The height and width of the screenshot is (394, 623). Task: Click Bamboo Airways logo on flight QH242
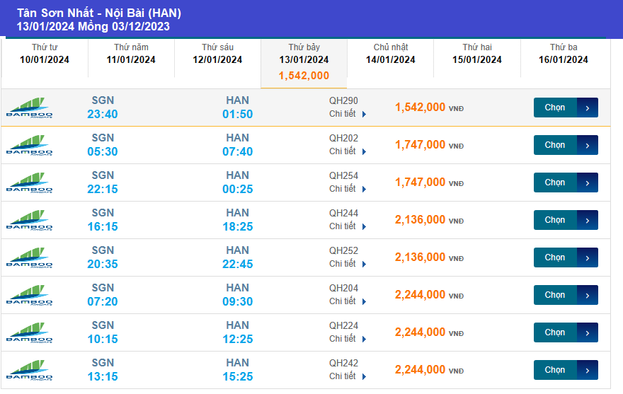click(30, 370)
